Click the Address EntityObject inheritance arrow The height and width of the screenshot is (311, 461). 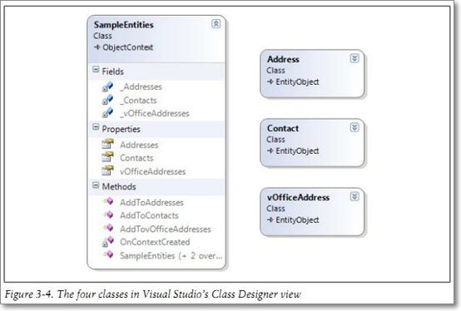pos(270,81)
